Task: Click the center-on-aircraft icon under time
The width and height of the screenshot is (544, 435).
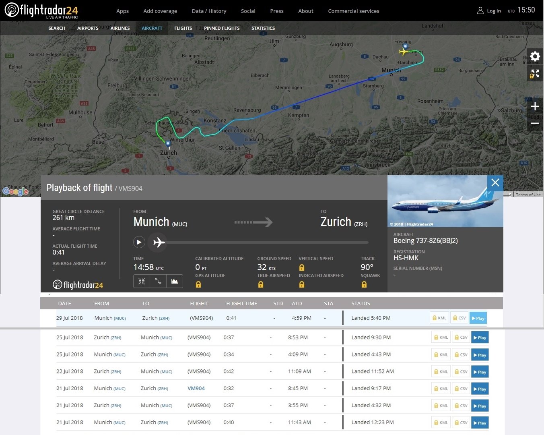Action: [x=142, y=281]
